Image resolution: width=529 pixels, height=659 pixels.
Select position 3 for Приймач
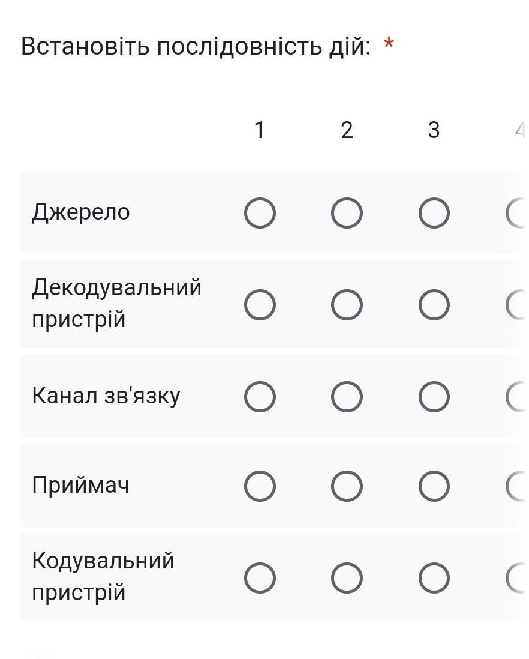click(x=434, y=486)
